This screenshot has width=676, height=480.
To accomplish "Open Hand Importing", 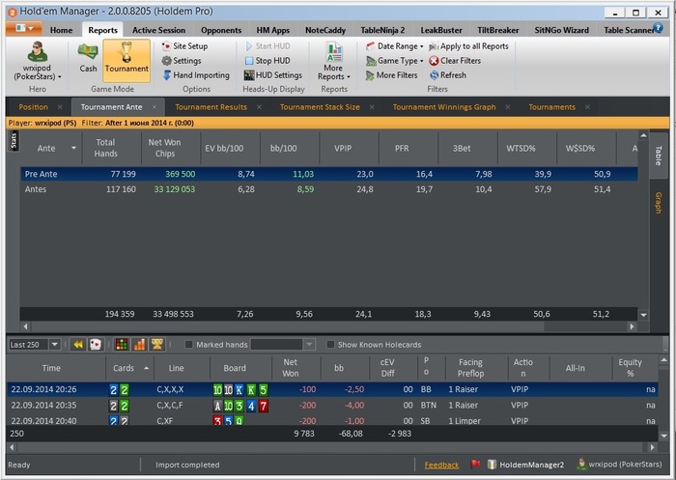I will [x=196, y=75].
